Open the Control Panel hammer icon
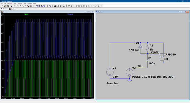Screen dimensions: 190x103 click(12, 6)
